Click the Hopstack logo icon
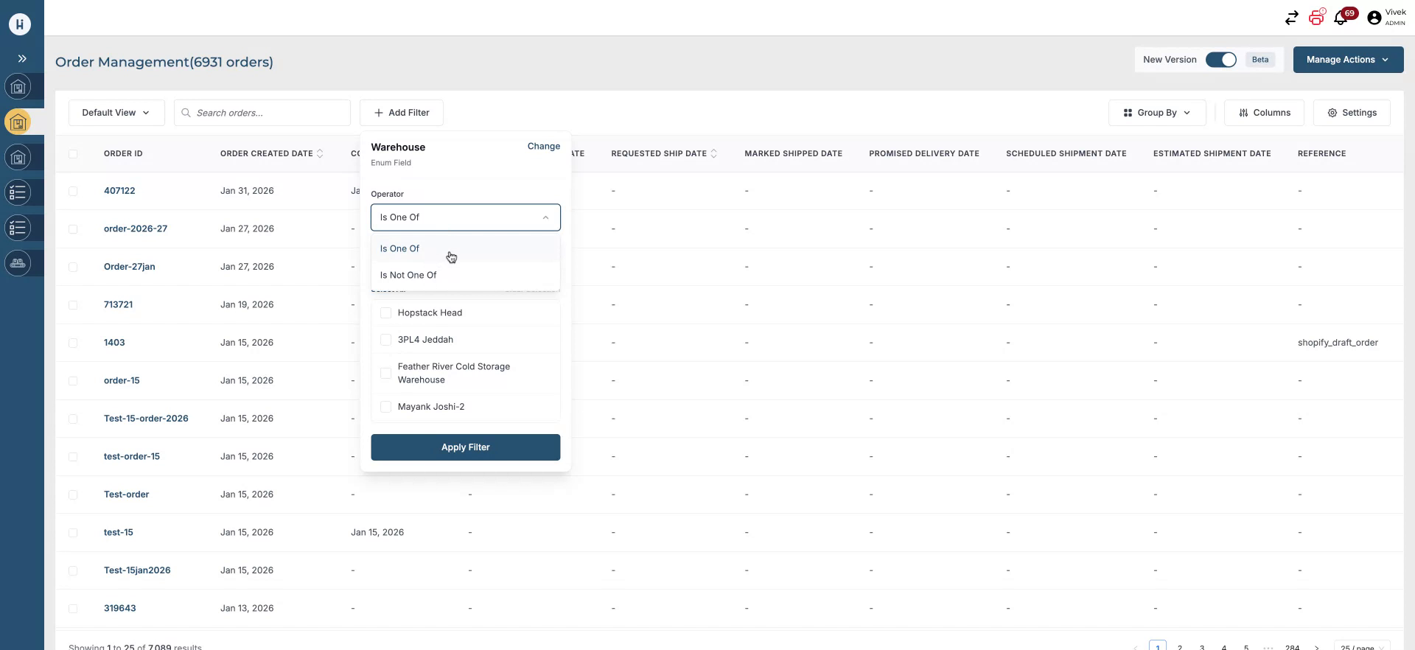Image resolution: width=1415 pixels, height=650 pixels. pyautogui.click(x=20, y=24)
